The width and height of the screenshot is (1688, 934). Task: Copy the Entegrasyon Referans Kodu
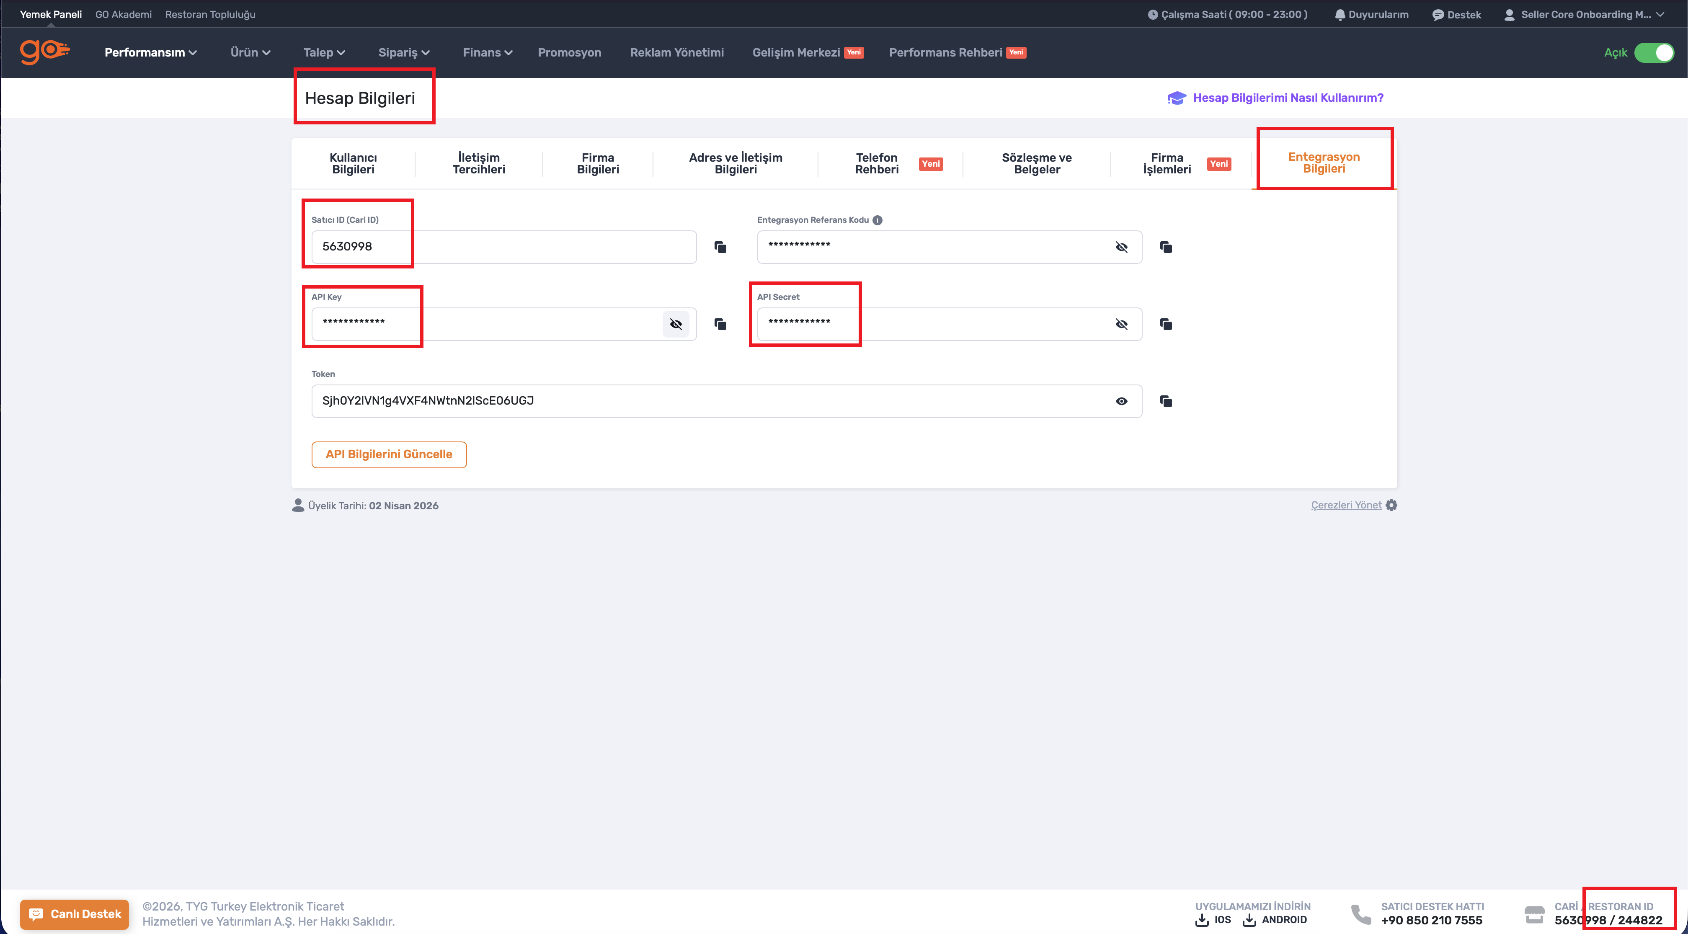coord(1166,247)
